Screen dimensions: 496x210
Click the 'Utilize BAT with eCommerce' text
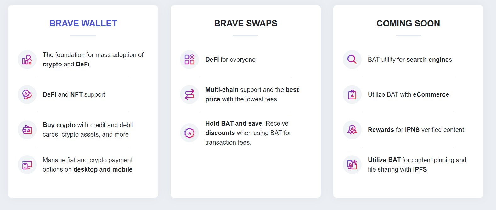(x=408, y=94)
